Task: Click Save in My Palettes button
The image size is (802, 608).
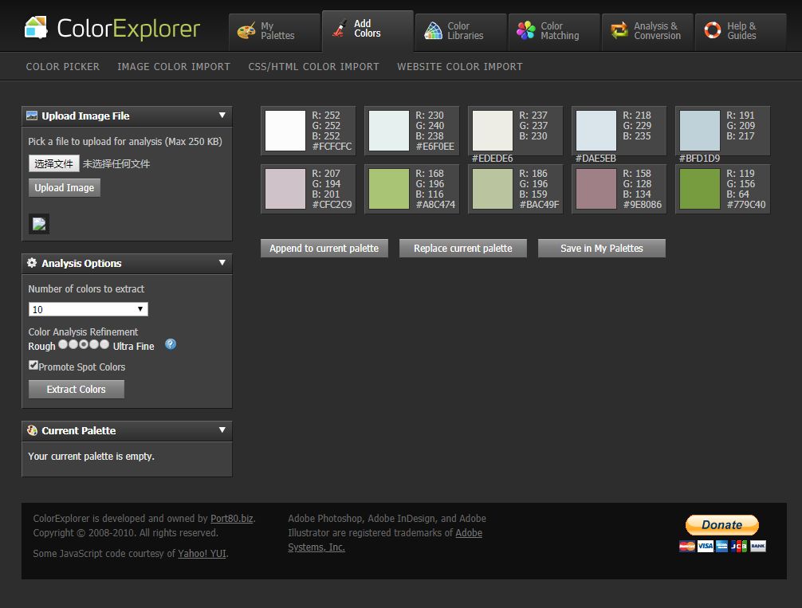Action: pos(601,249)
